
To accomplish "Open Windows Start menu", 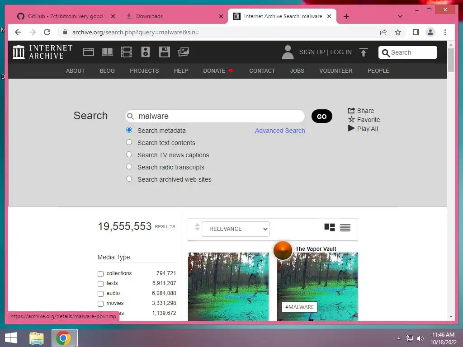I will tap(11, 338).
